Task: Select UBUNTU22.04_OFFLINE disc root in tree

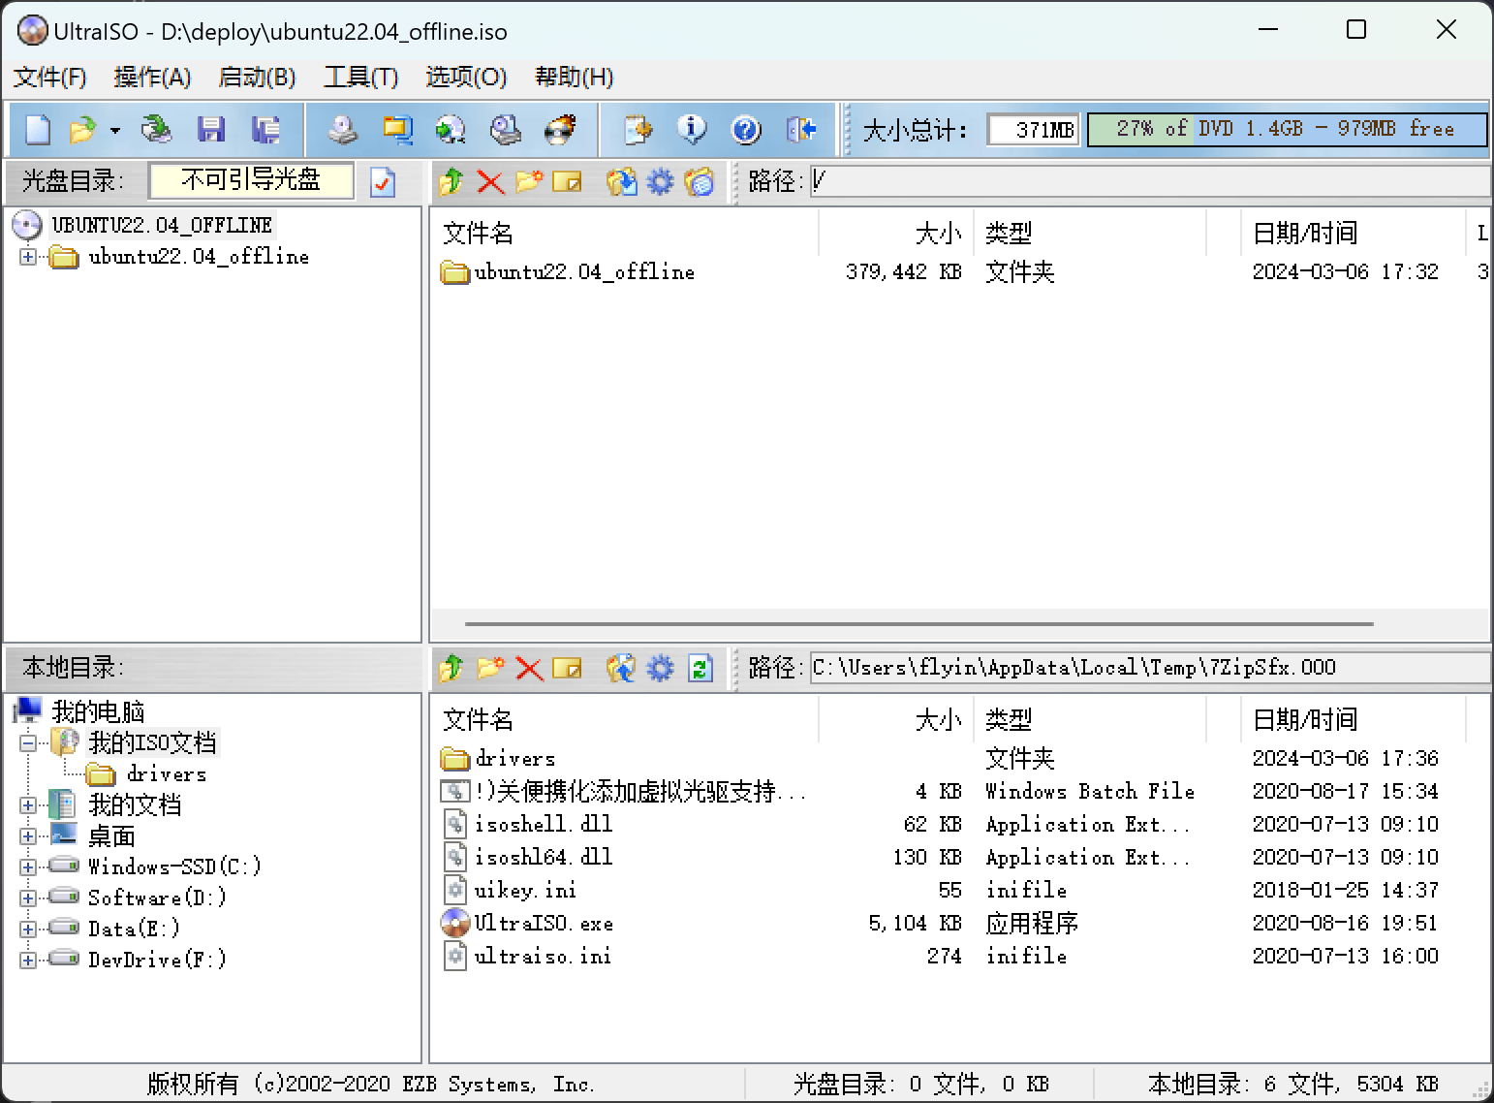Action: pyautogui.click(x=162, y=225)
